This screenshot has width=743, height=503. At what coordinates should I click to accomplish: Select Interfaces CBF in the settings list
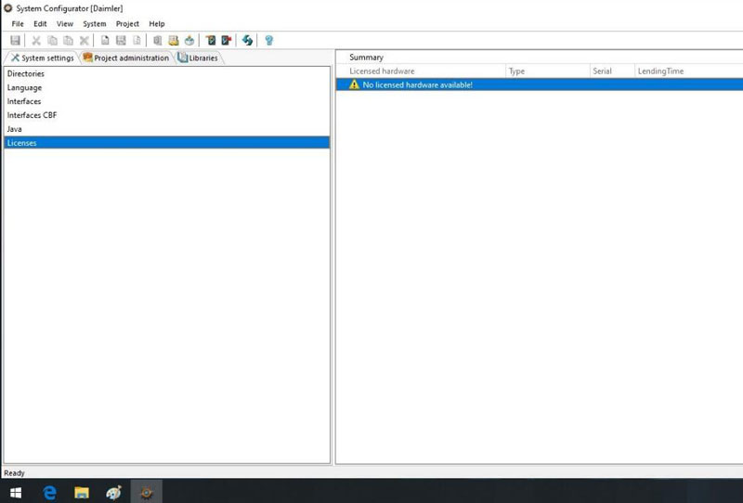(166, 115)
